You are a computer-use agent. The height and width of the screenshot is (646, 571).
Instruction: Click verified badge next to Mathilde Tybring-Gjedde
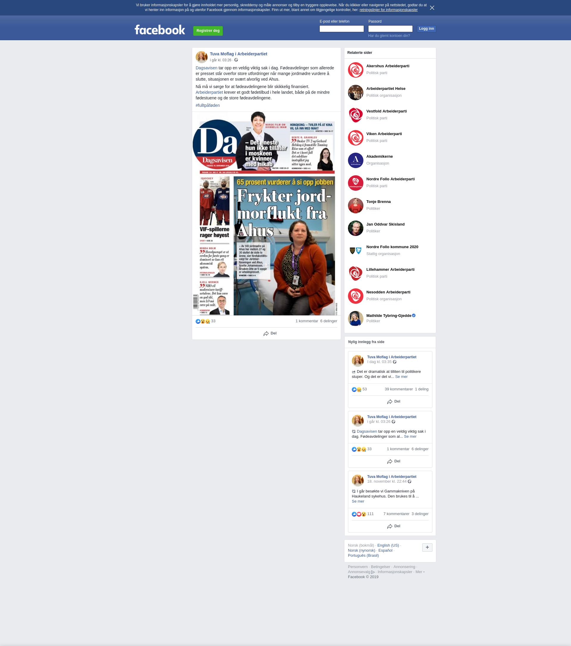[414, 315]
